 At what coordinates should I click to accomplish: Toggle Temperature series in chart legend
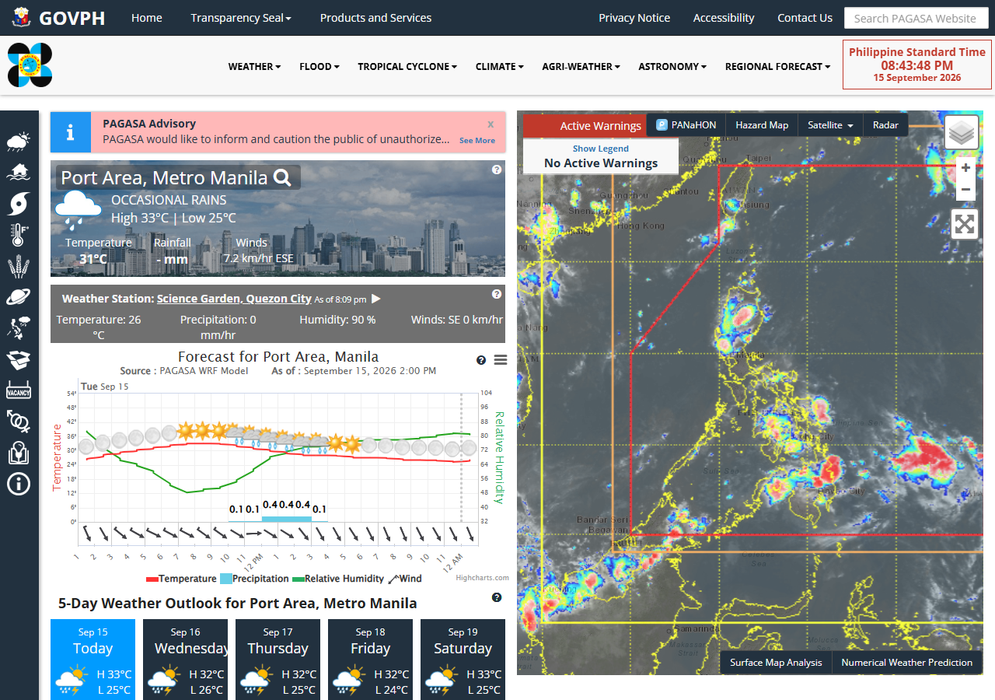181,579
